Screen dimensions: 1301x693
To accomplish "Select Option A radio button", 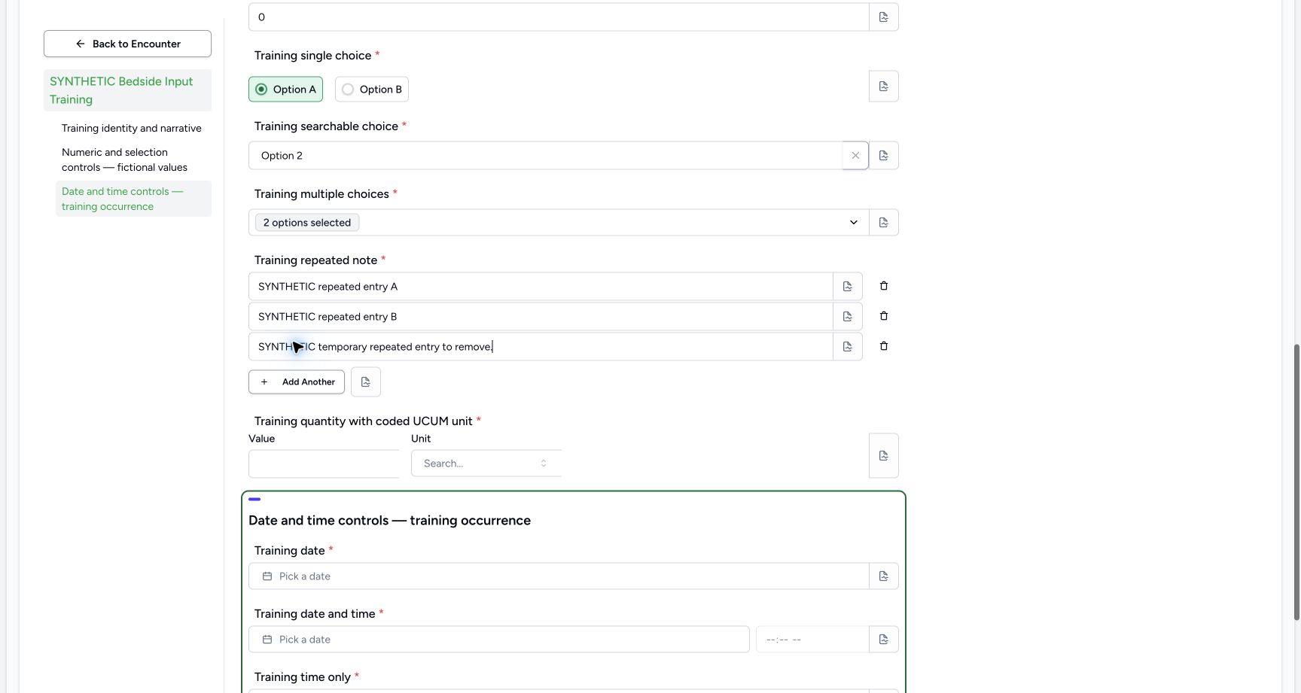I will (285, 89).
